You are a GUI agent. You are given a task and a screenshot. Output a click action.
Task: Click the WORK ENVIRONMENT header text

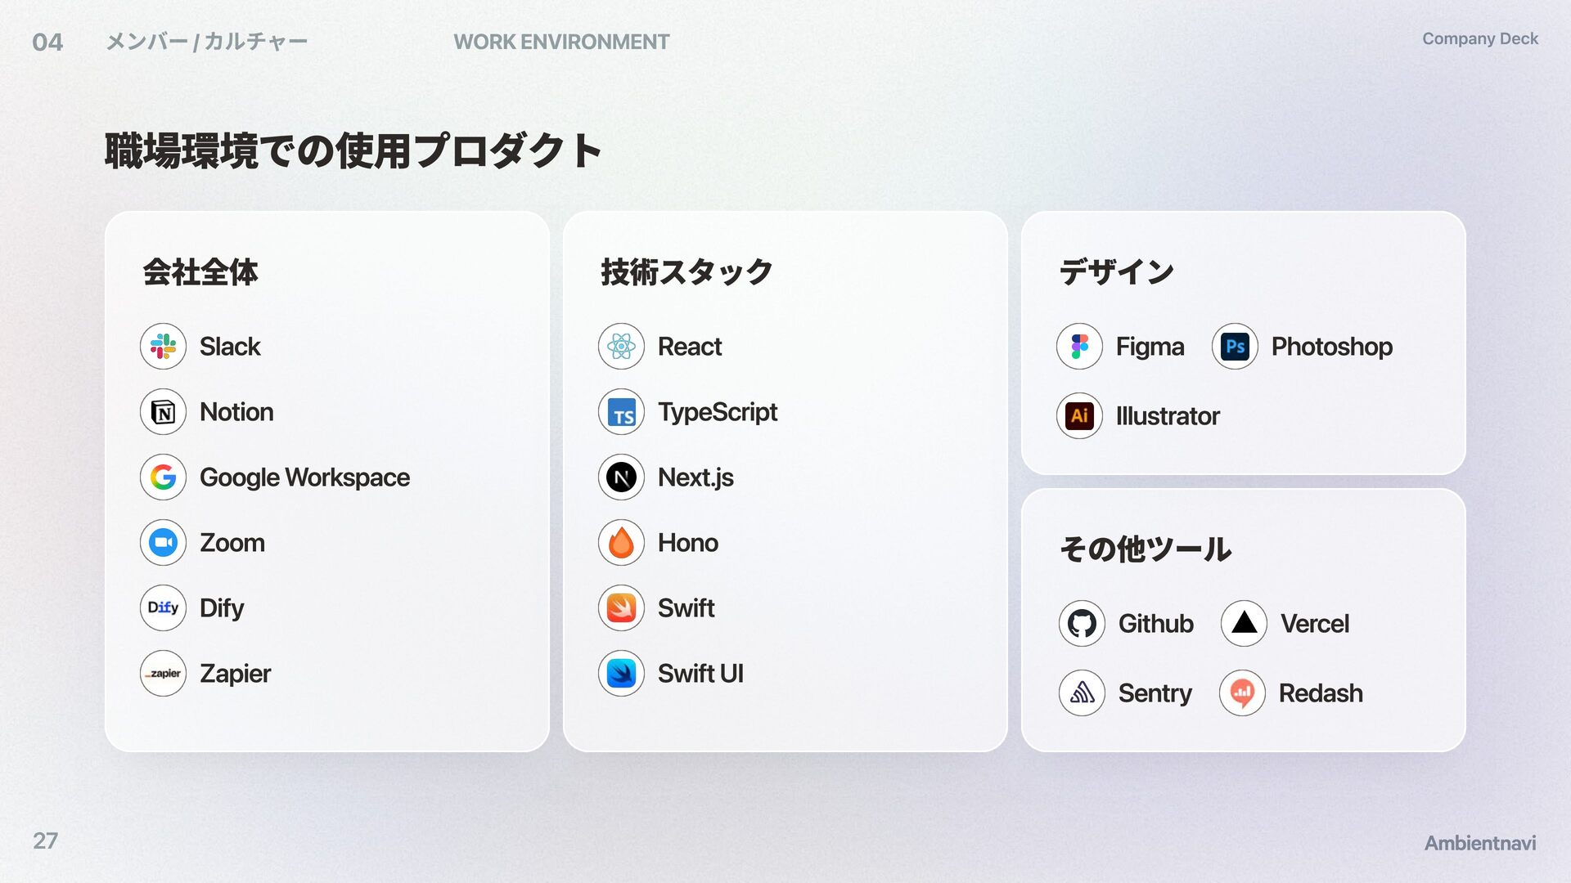pos(561,42)
